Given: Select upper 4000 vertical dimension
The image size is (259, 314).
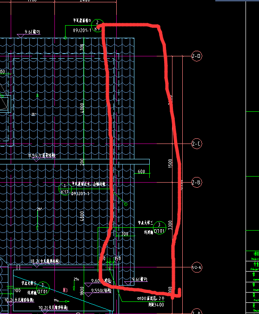Looking at the screenshot, I should point(82,108).
